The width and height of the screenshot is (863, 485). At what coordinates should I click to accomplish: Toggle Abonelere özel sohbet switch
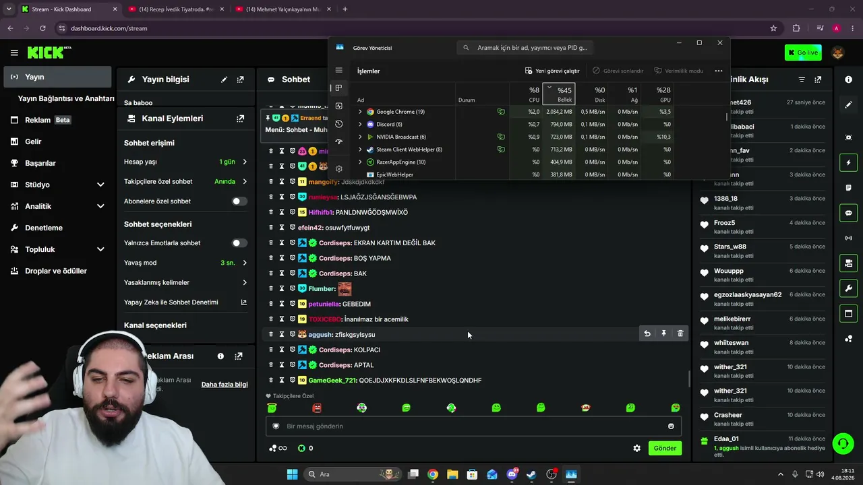tap(239, 201)
